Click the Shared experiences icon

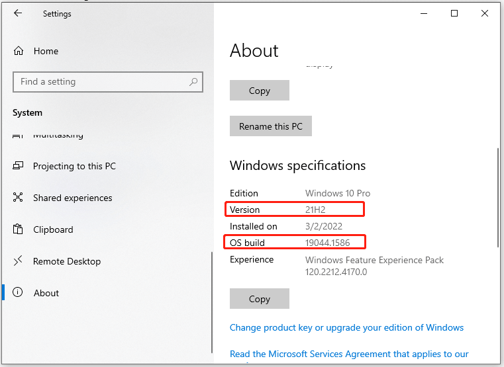pyautogui.click(x=18, y=197)
